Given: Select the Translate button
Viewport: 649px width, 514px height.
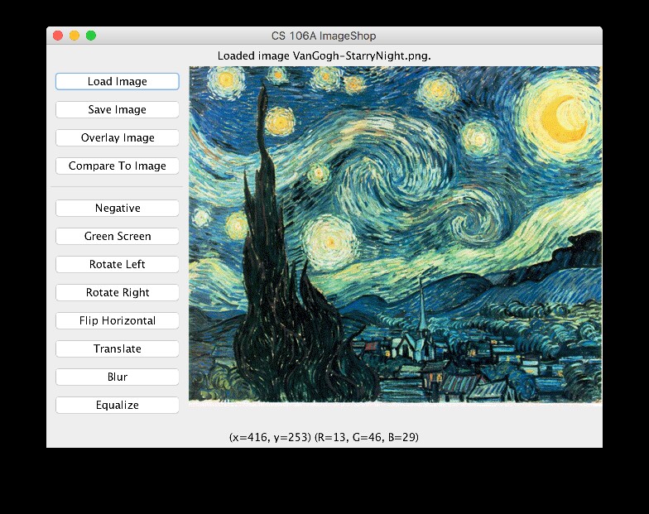Looking at the screenshot, I should coord(118,349).
